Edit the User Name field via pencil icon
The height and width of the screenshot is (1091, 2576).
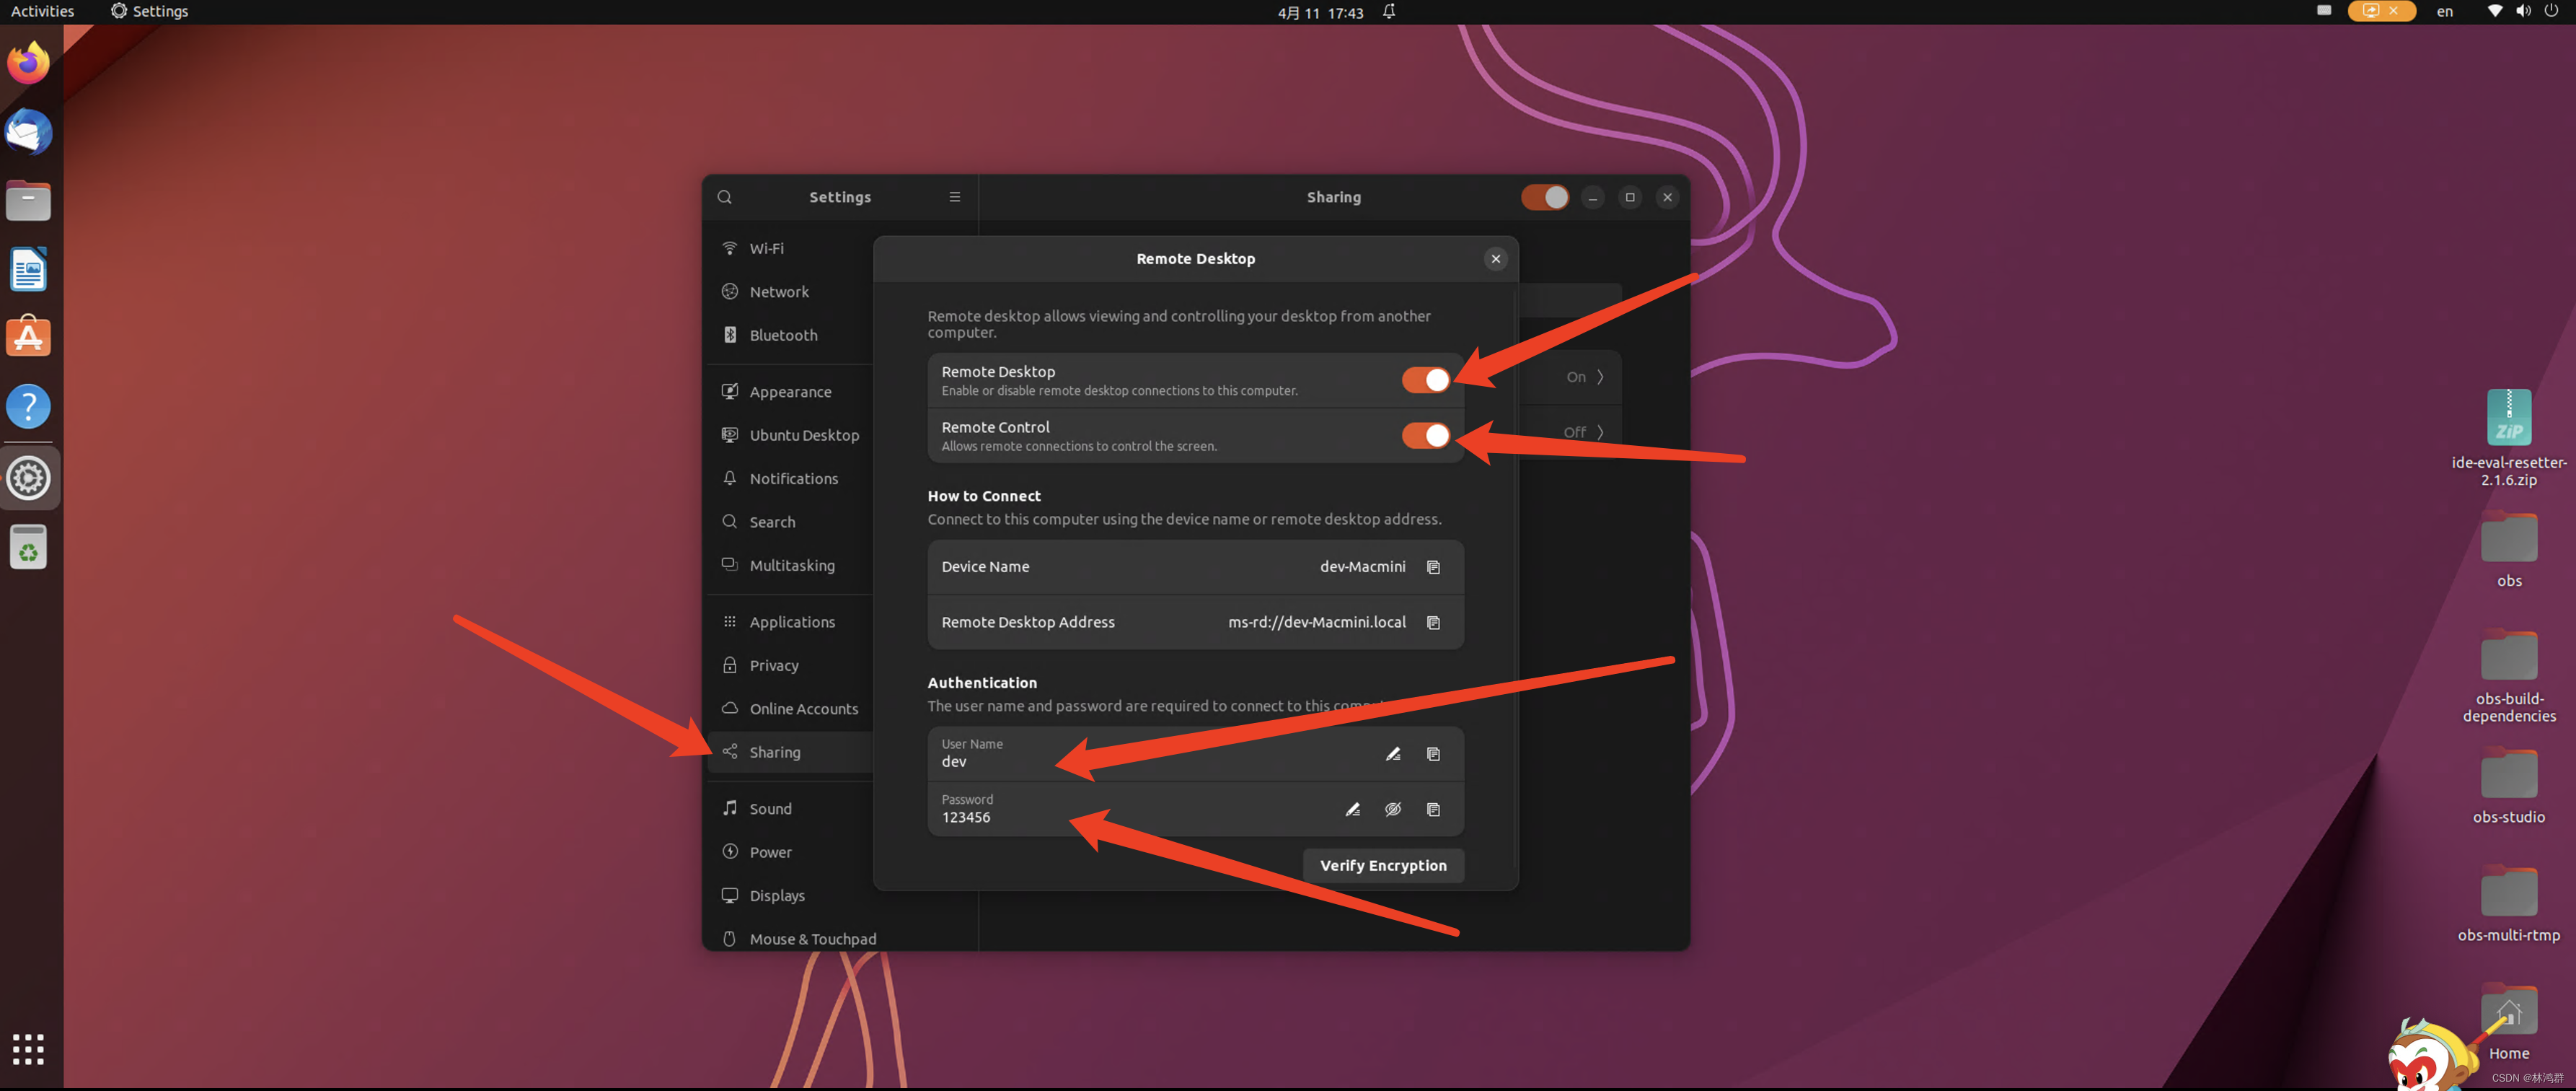click(x=1393, y=754)
